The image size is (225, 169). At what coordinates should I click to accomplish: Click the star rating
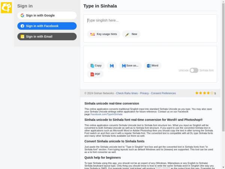[204, 93]
